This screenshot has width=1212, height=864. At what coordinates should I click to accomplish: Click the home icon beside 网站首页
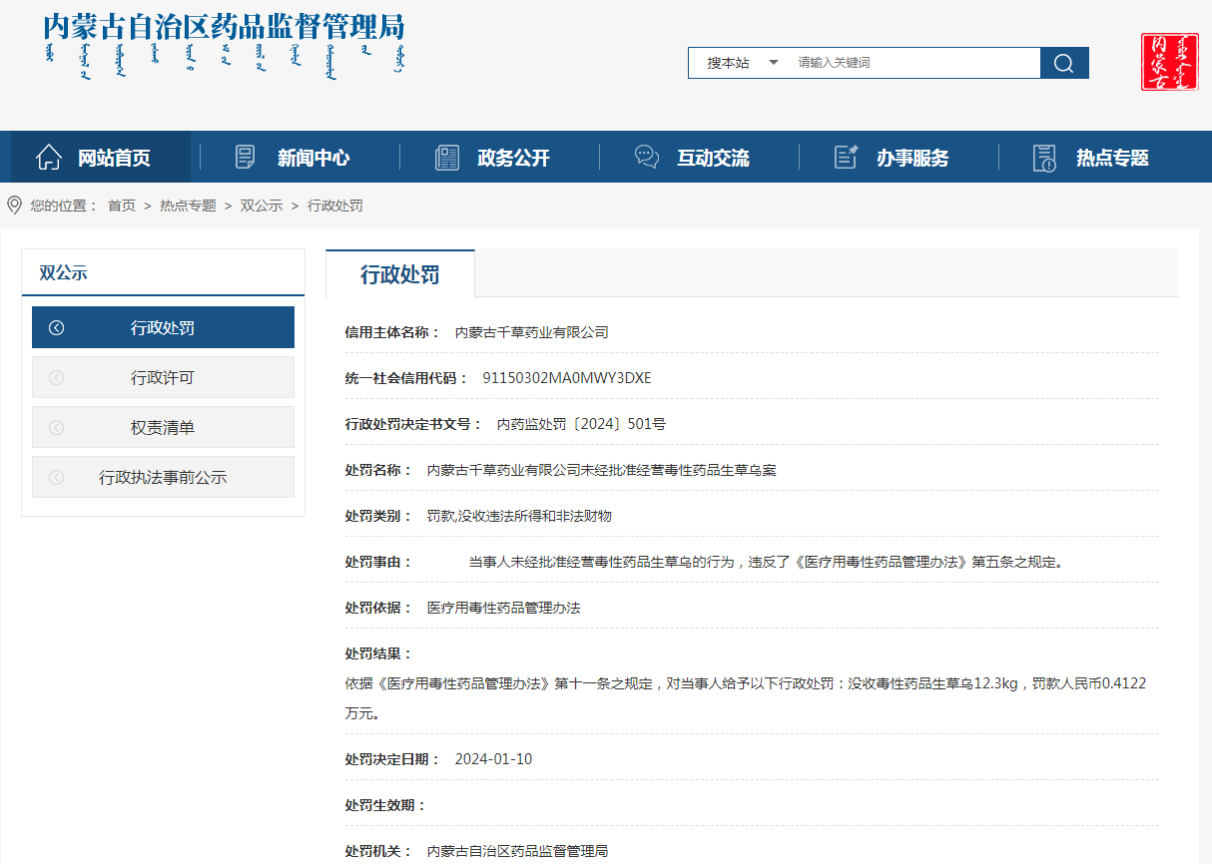pyautogui.click(x=49, y=157)
